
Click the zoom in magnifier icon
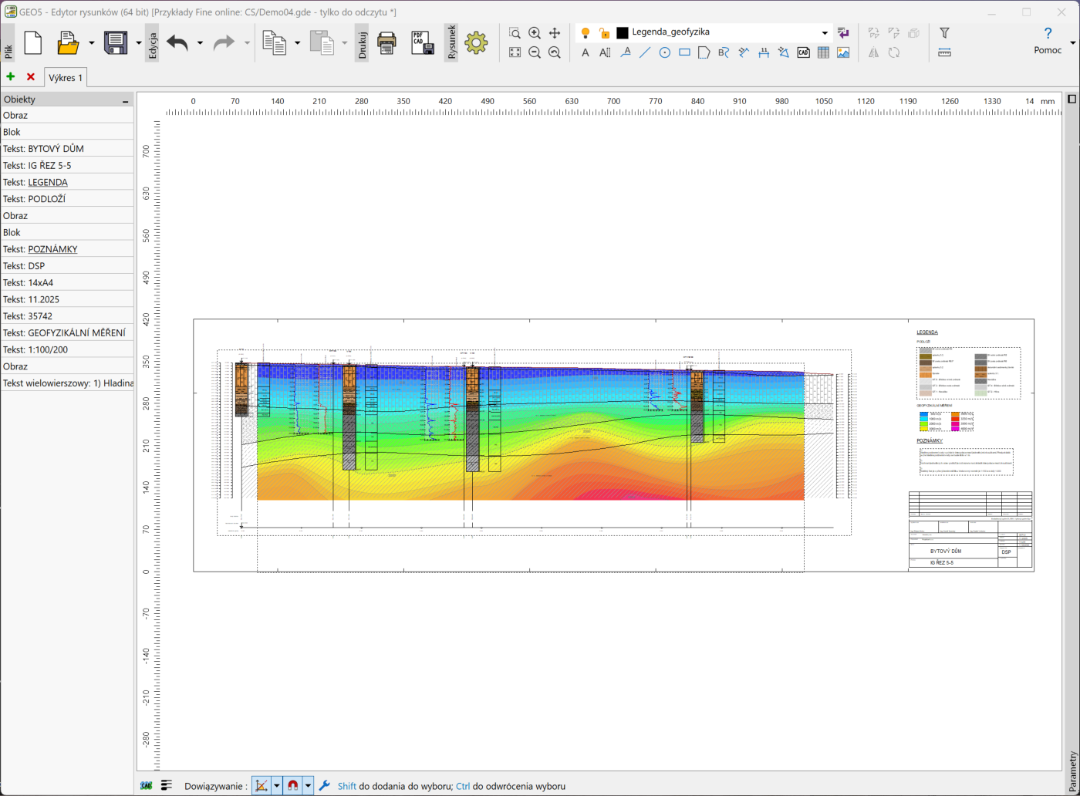point(535,33)
